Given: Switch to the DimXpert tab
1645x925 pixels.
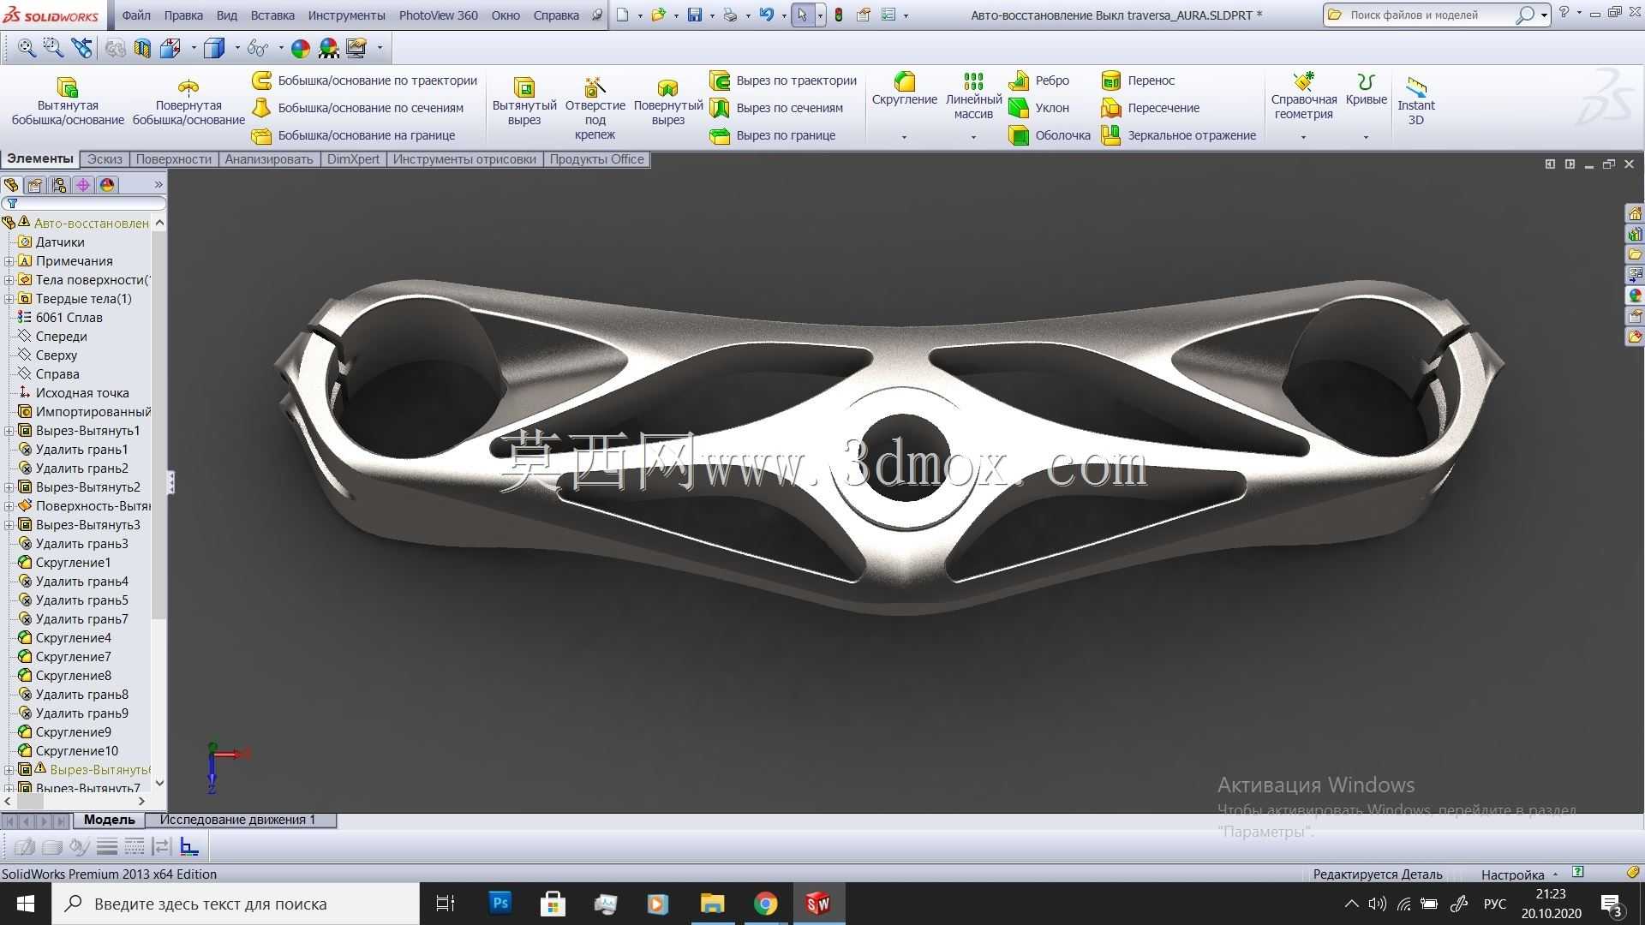Looking at the screenshot, I should pos(353,159).
